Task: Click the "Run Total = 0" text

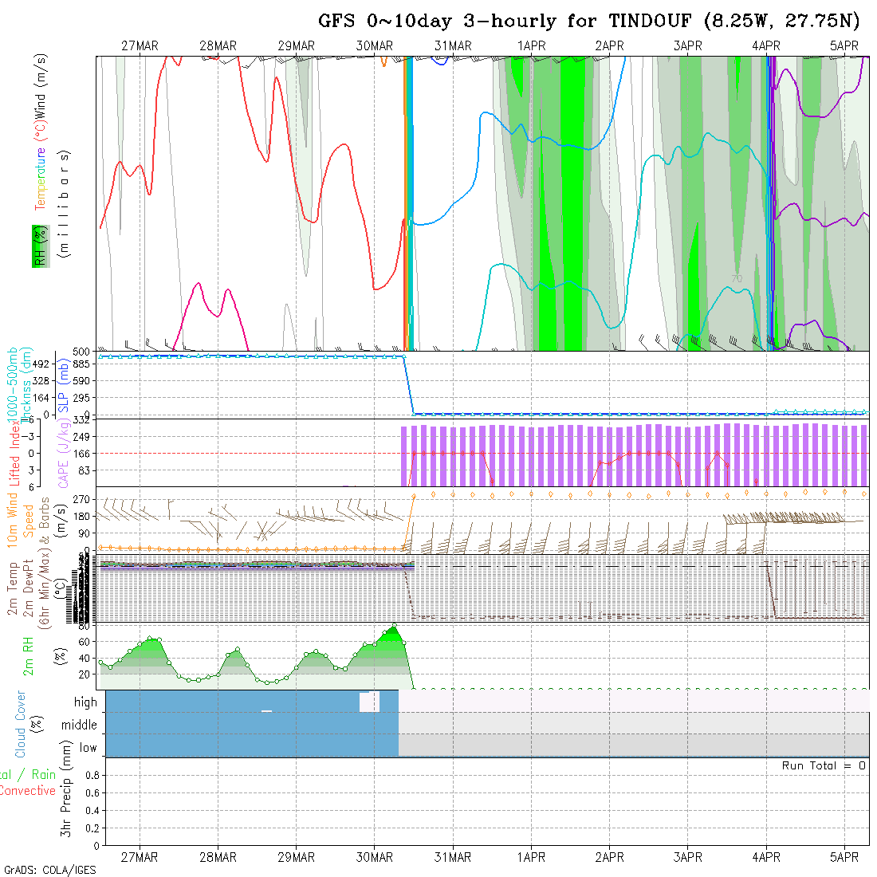Action: (824, 765)
